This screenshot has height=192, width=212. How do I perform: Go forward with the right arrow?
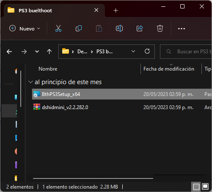24,52
